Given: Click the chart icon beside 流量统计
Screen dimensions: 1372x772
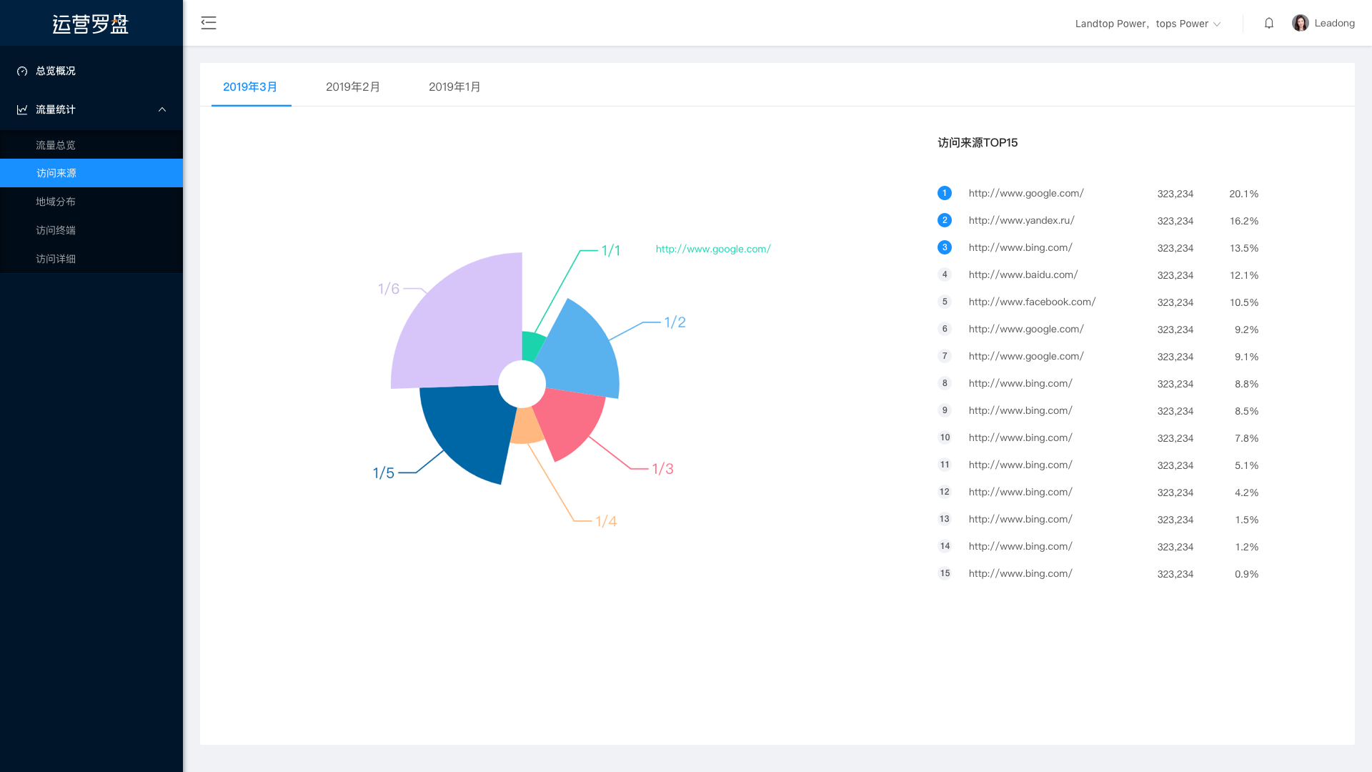Looking at the screenshot, I should [x=22, y=109].
